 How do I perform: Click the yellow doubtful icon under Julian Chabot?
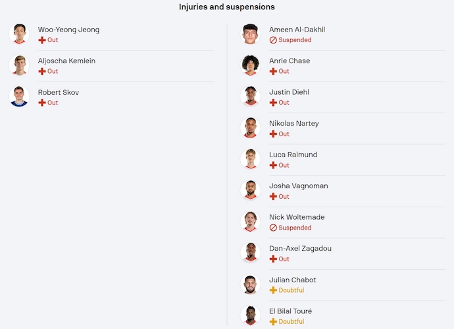(273, 290)
